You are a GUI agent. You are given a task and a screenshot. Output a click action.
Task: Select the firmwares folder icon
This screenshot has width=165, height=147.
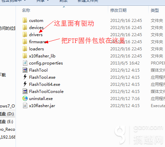click(25, 42)
